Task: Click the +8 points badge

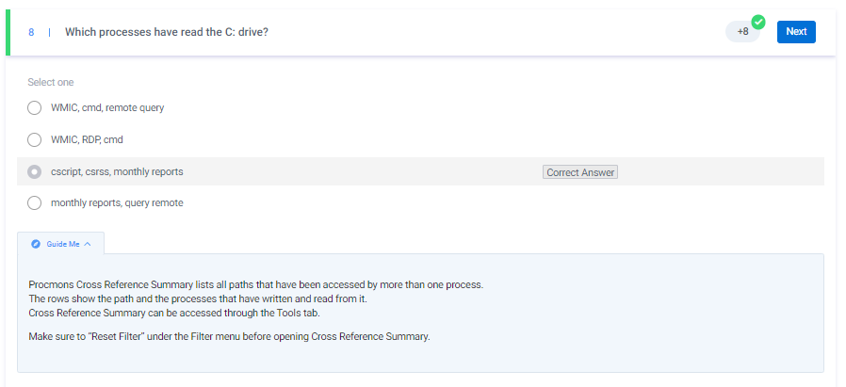Action: tap(743, 32)
